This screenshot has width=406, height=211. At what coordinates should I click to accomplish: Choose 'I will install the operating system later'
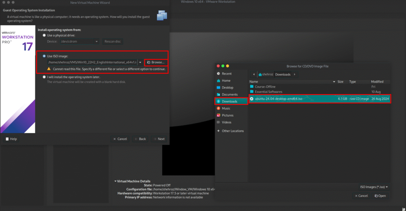click(44, 77)
